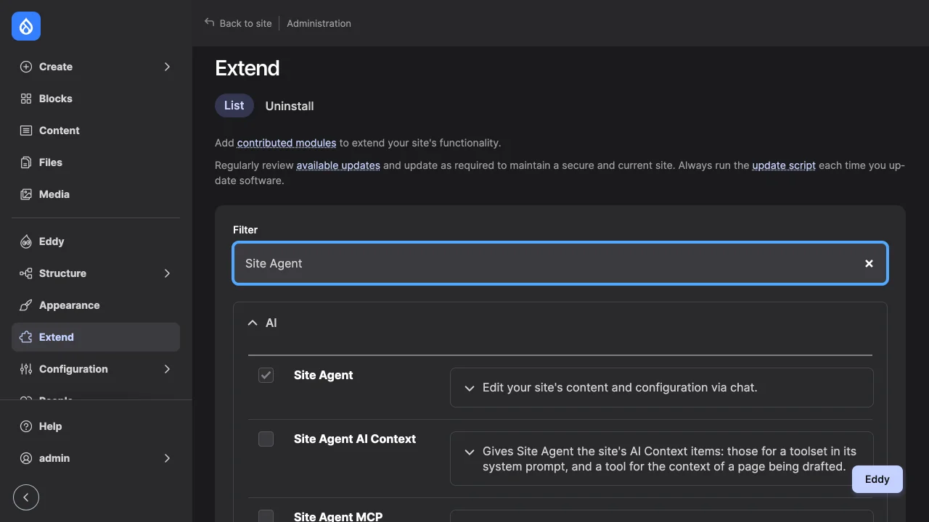The image size is (929, 522).
Task: Click the Structure hierarchy icon
Action: [x=26, y=273]
